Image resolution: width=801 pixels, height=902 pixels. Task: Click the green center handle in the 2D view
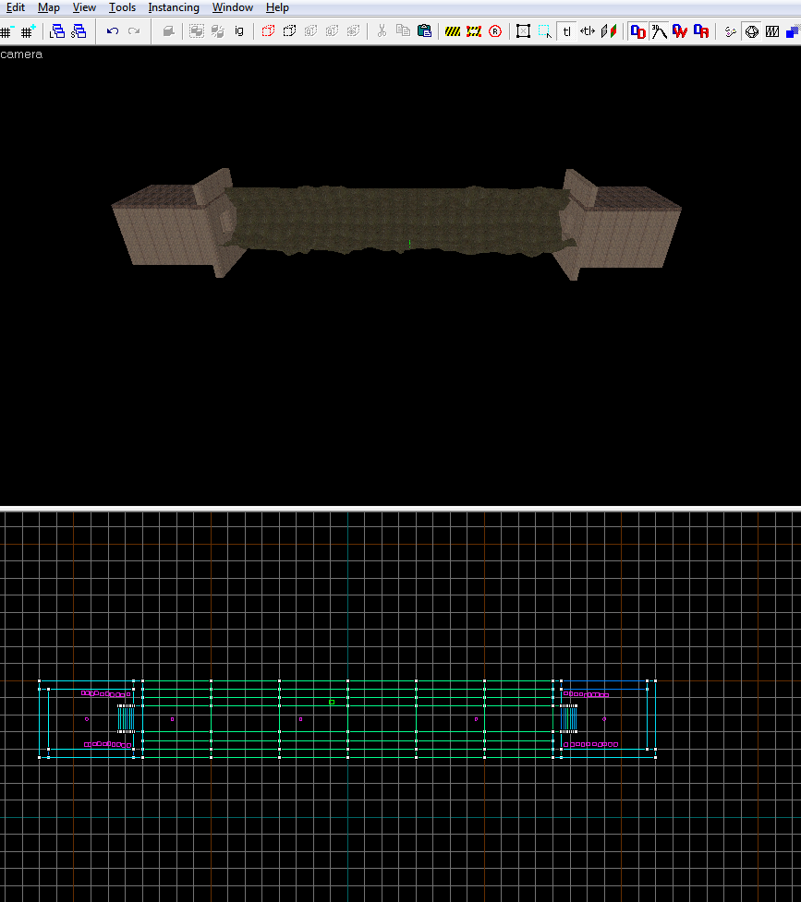click(x=332, y=703)
